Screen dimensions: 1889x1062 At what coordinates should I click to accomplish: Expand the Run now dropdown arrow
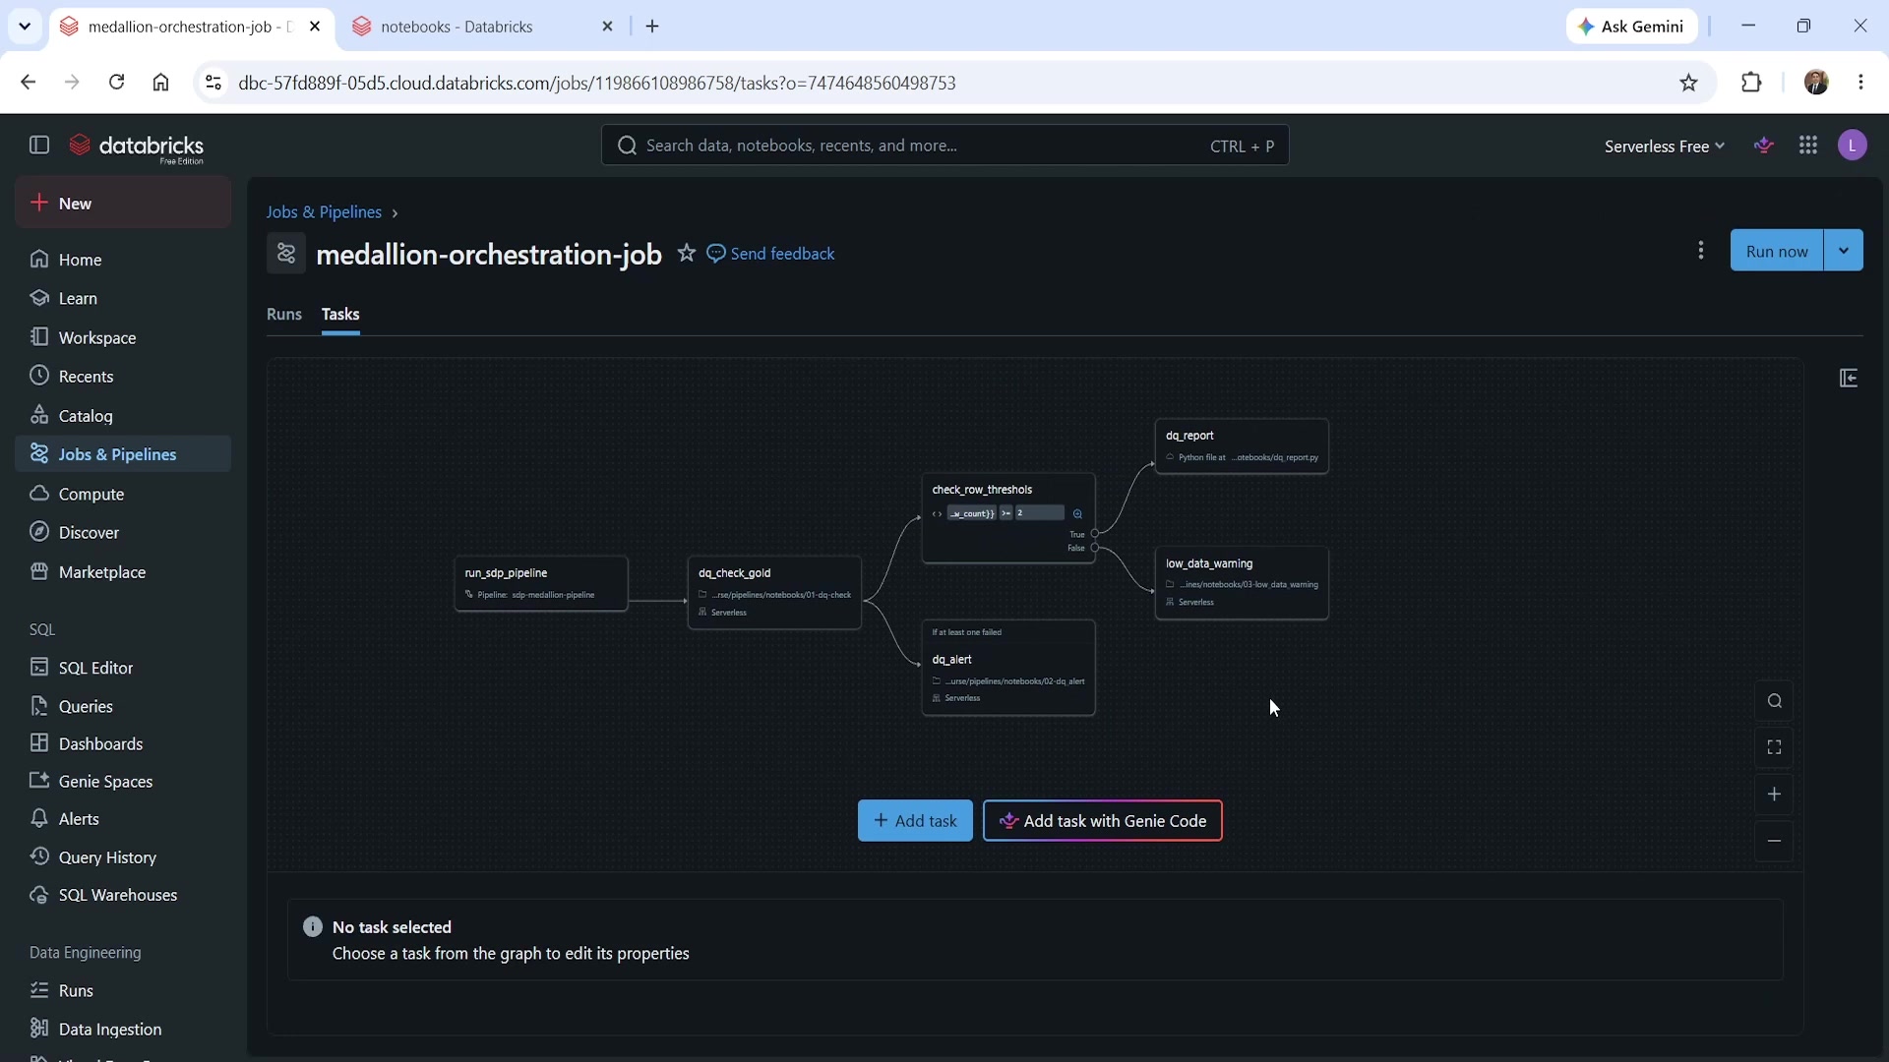1844,251
